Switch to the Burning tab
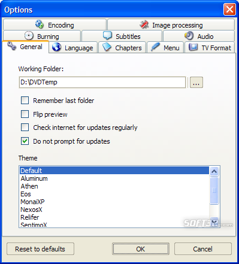The height and width of the screenshot is (264, 239). coord(42,36)
